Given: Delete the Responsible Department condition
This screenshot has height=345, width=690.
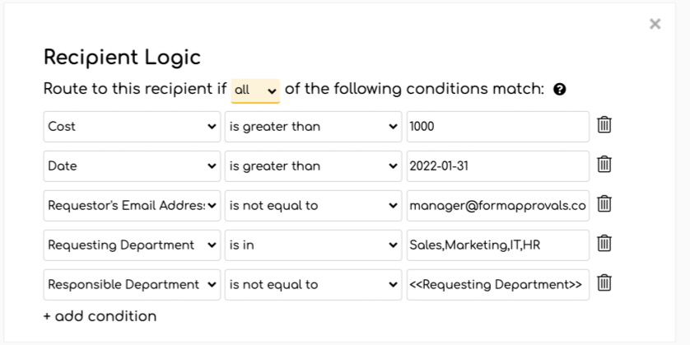Looking at the screenshot, I should pyautogui.click(x=604, y=283).
